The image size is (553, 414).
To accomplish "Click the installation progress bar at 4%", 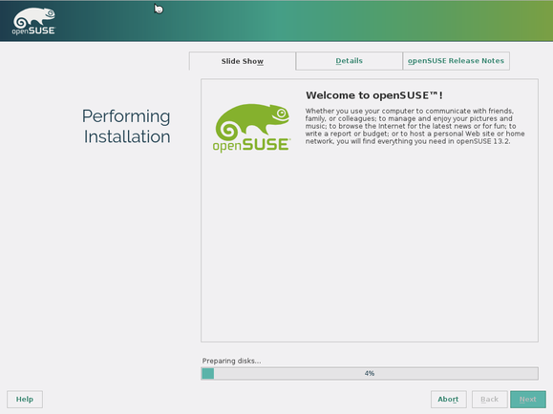I will (370, 374).
